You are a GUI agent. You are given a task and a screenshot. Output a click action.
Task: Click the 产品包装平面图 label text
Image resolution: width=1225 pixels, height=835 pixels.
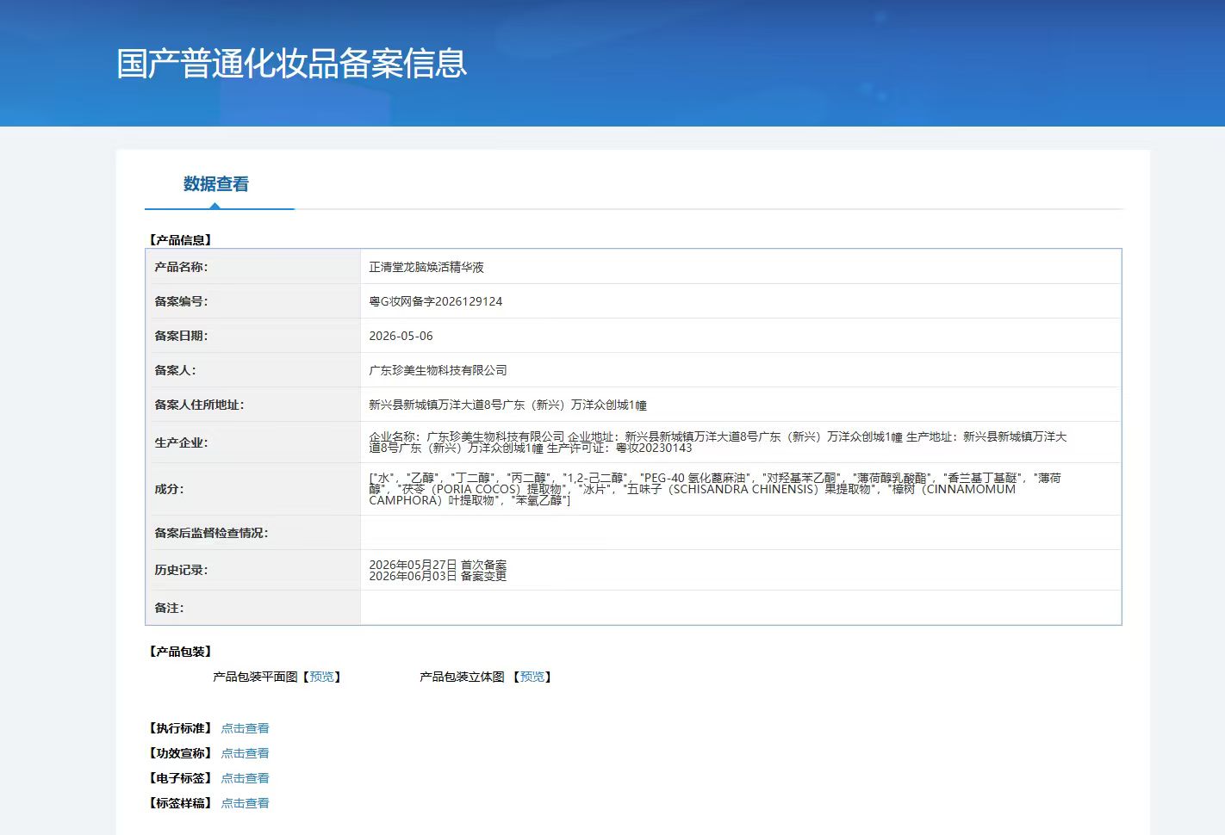click(255, 677)
